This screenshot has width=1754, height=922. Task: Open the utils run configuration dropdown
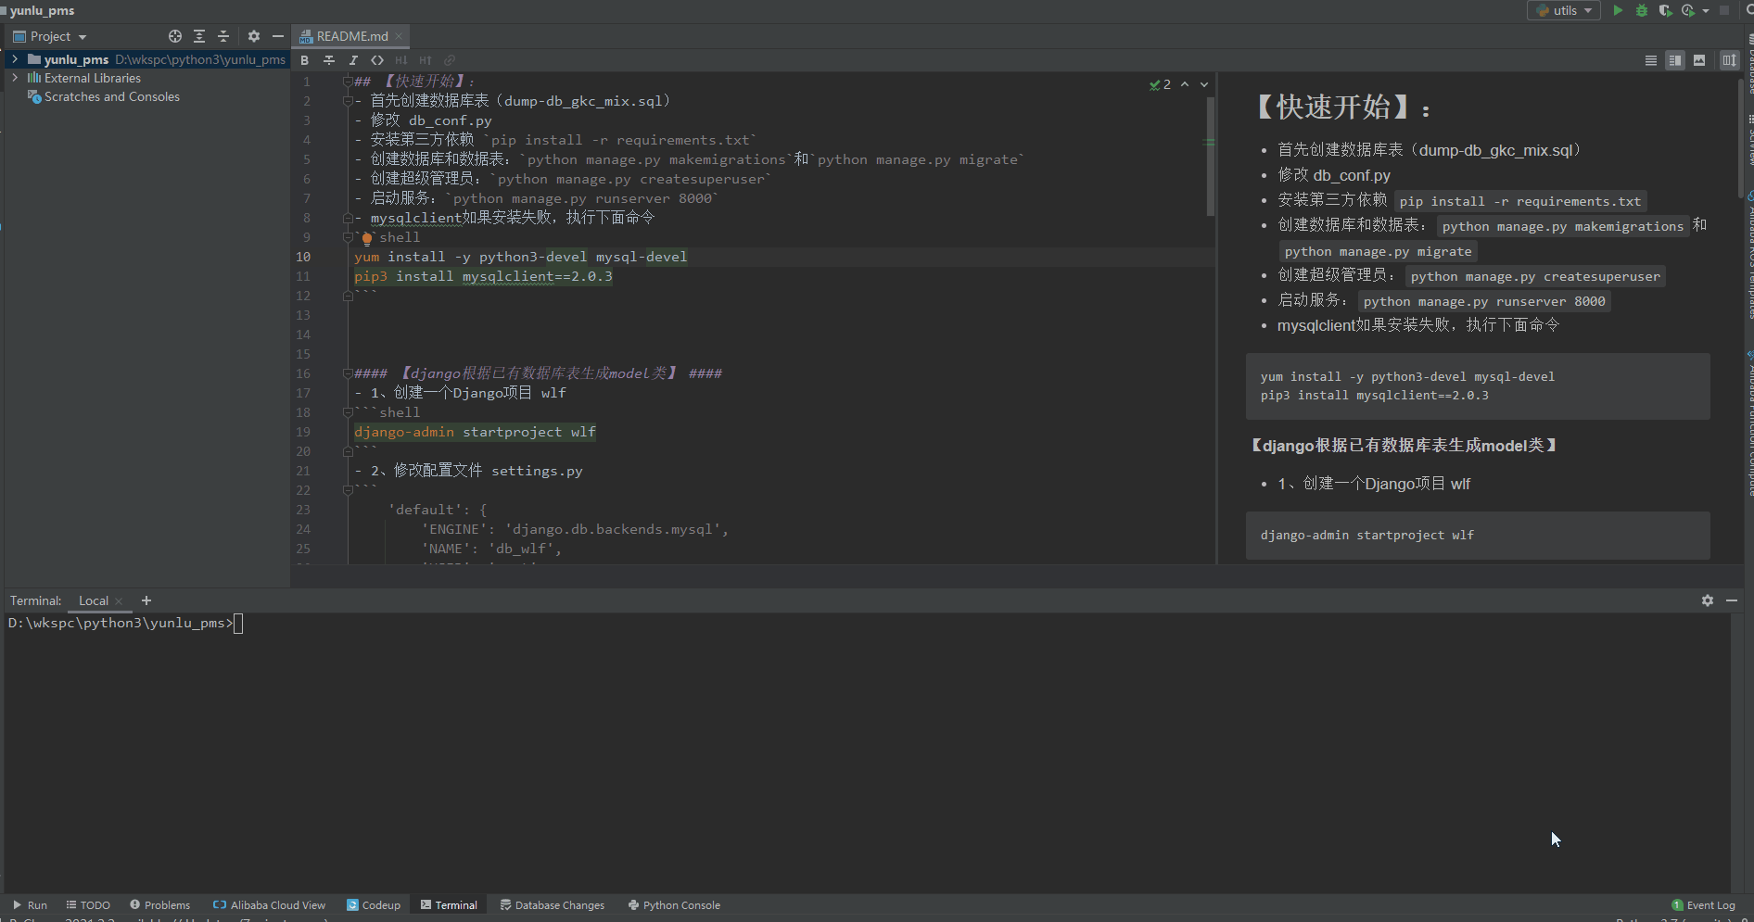point(1564,10)
